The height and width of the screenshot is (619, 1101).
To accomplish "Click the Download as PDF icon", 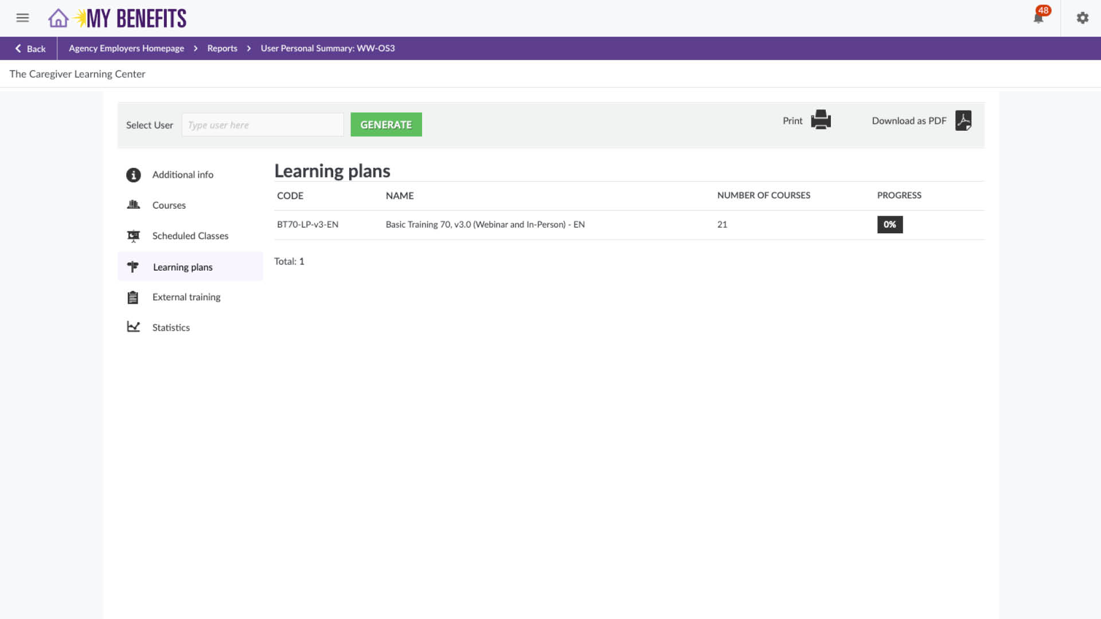I will 964,120.
